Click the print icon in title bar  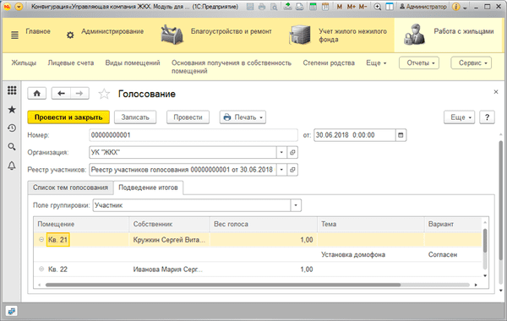[x=262, y=7]
